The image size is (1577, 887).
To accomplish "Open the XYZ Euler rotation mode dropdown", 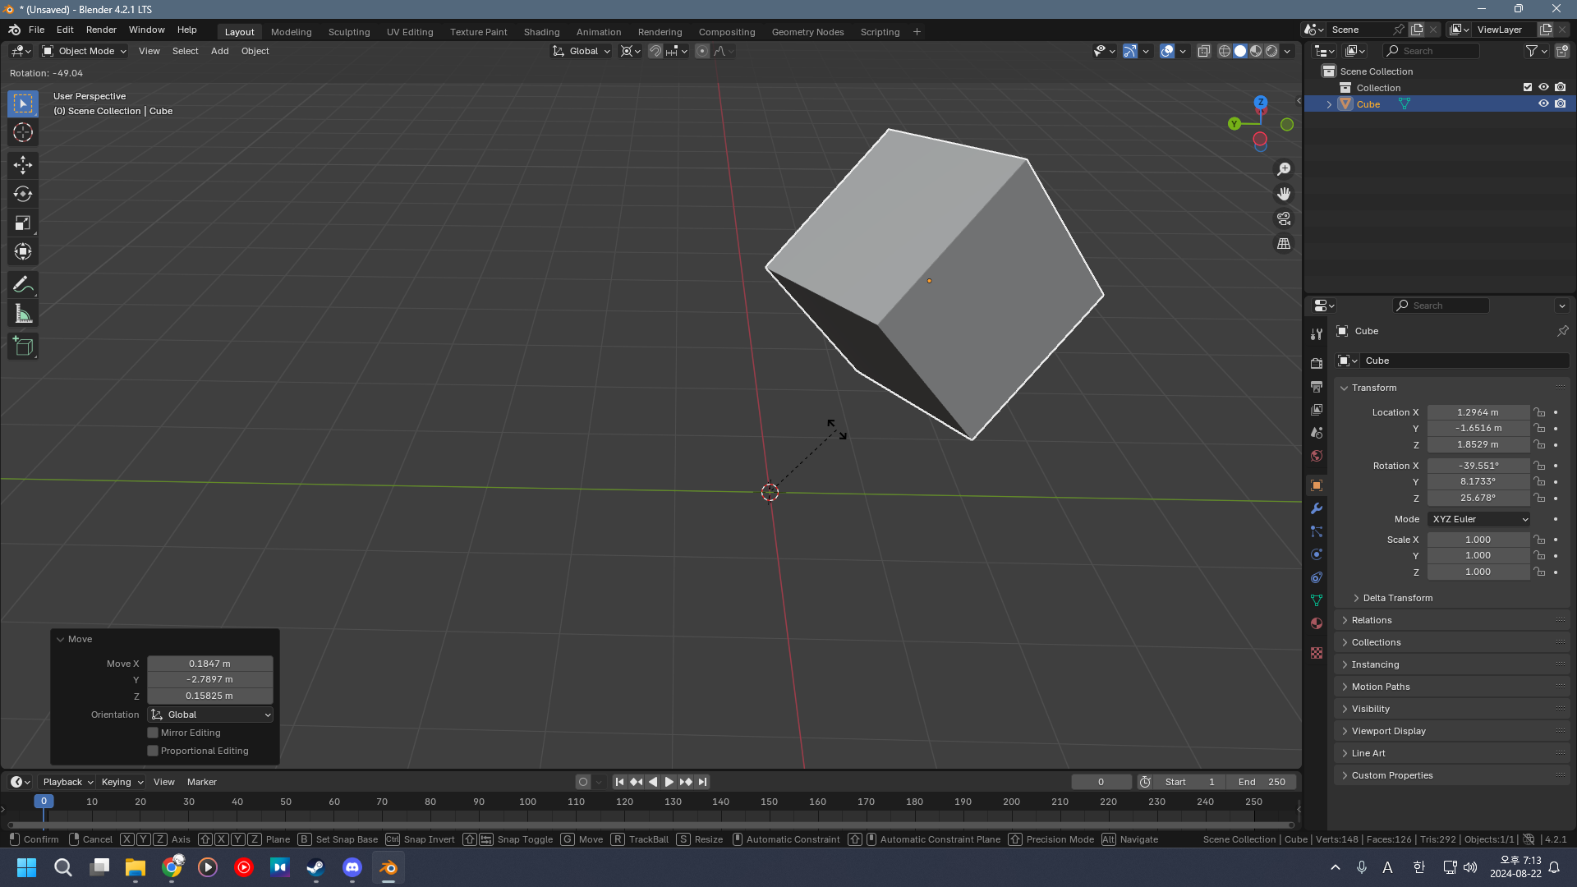I will (1479, 519).
